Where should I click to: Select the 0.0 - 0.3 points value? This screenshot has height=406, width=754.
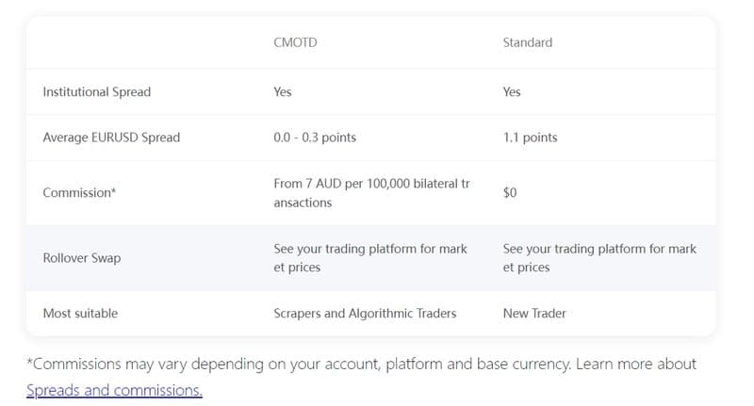315,138
